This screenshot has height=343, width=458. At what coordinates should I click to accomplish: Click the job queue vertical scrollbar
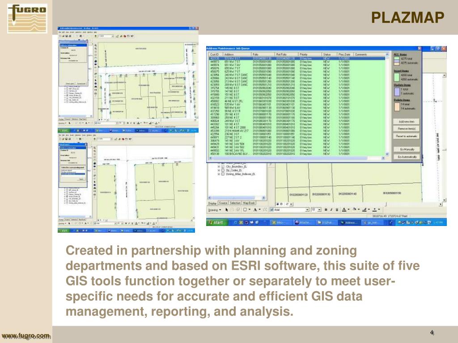point(387,105)
